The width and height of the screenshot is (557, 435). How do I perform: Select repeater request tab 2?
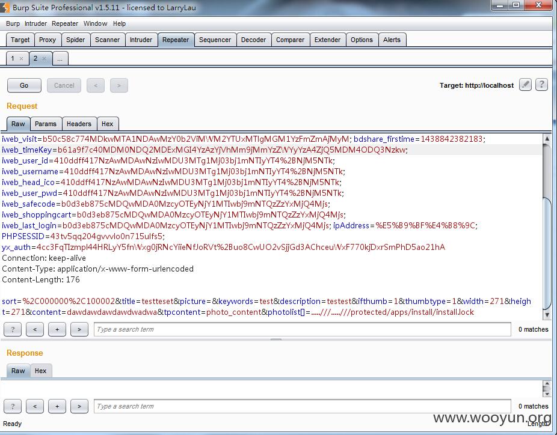pos(35,58)
